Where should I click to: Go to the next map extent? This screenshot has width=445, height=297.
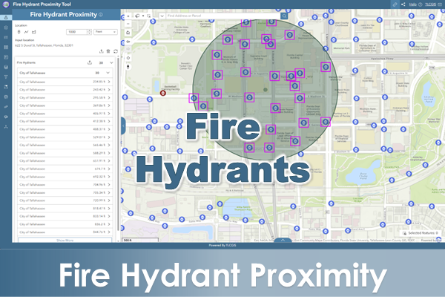tap(128, 49)
